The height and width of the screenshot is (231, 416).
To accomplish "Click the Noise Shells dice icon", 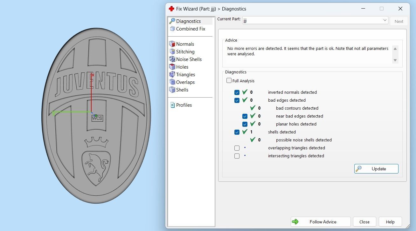I will tap(172, 59).
